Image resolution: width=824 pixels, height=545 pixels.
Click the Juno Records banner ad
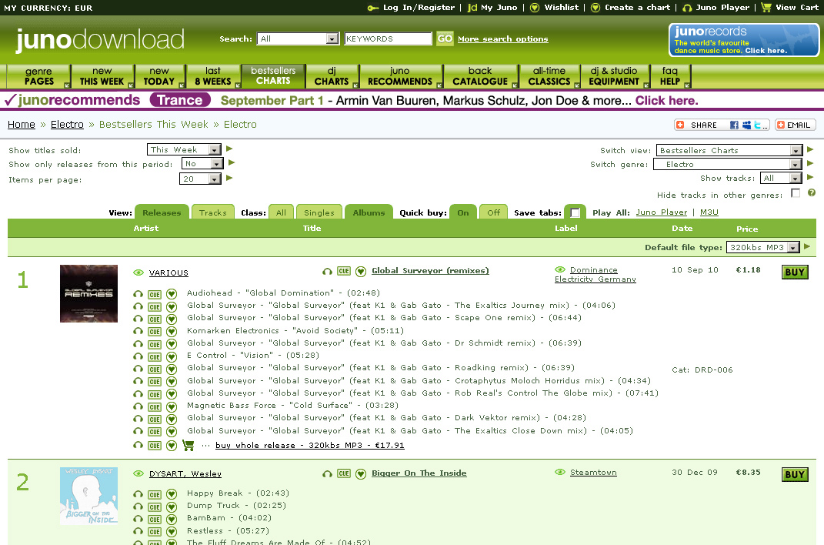743,39
